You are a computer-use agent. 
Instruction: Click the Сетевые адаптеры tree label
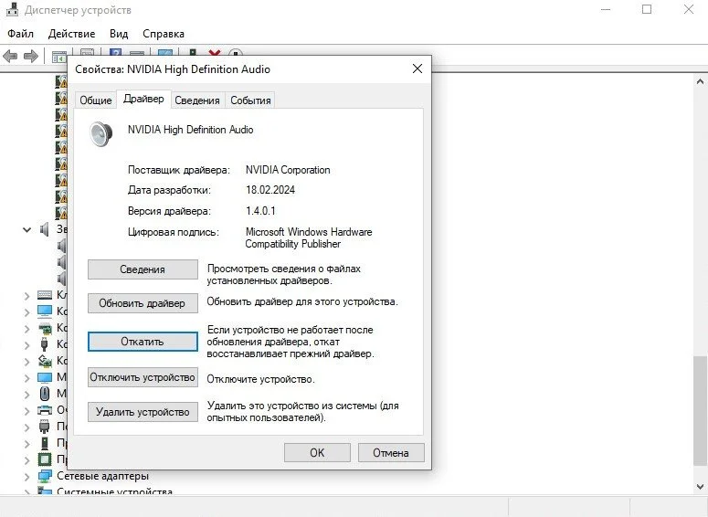(x=102, y=476)
